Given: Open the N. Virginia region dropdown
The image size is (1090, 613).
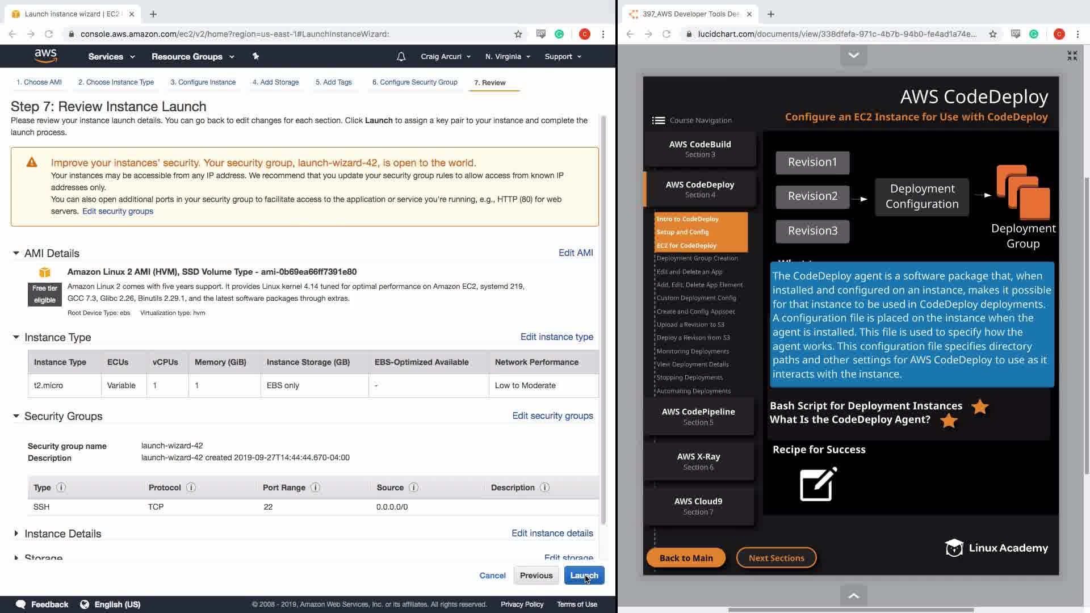Looking at the screenshot, I should (508, 56).
